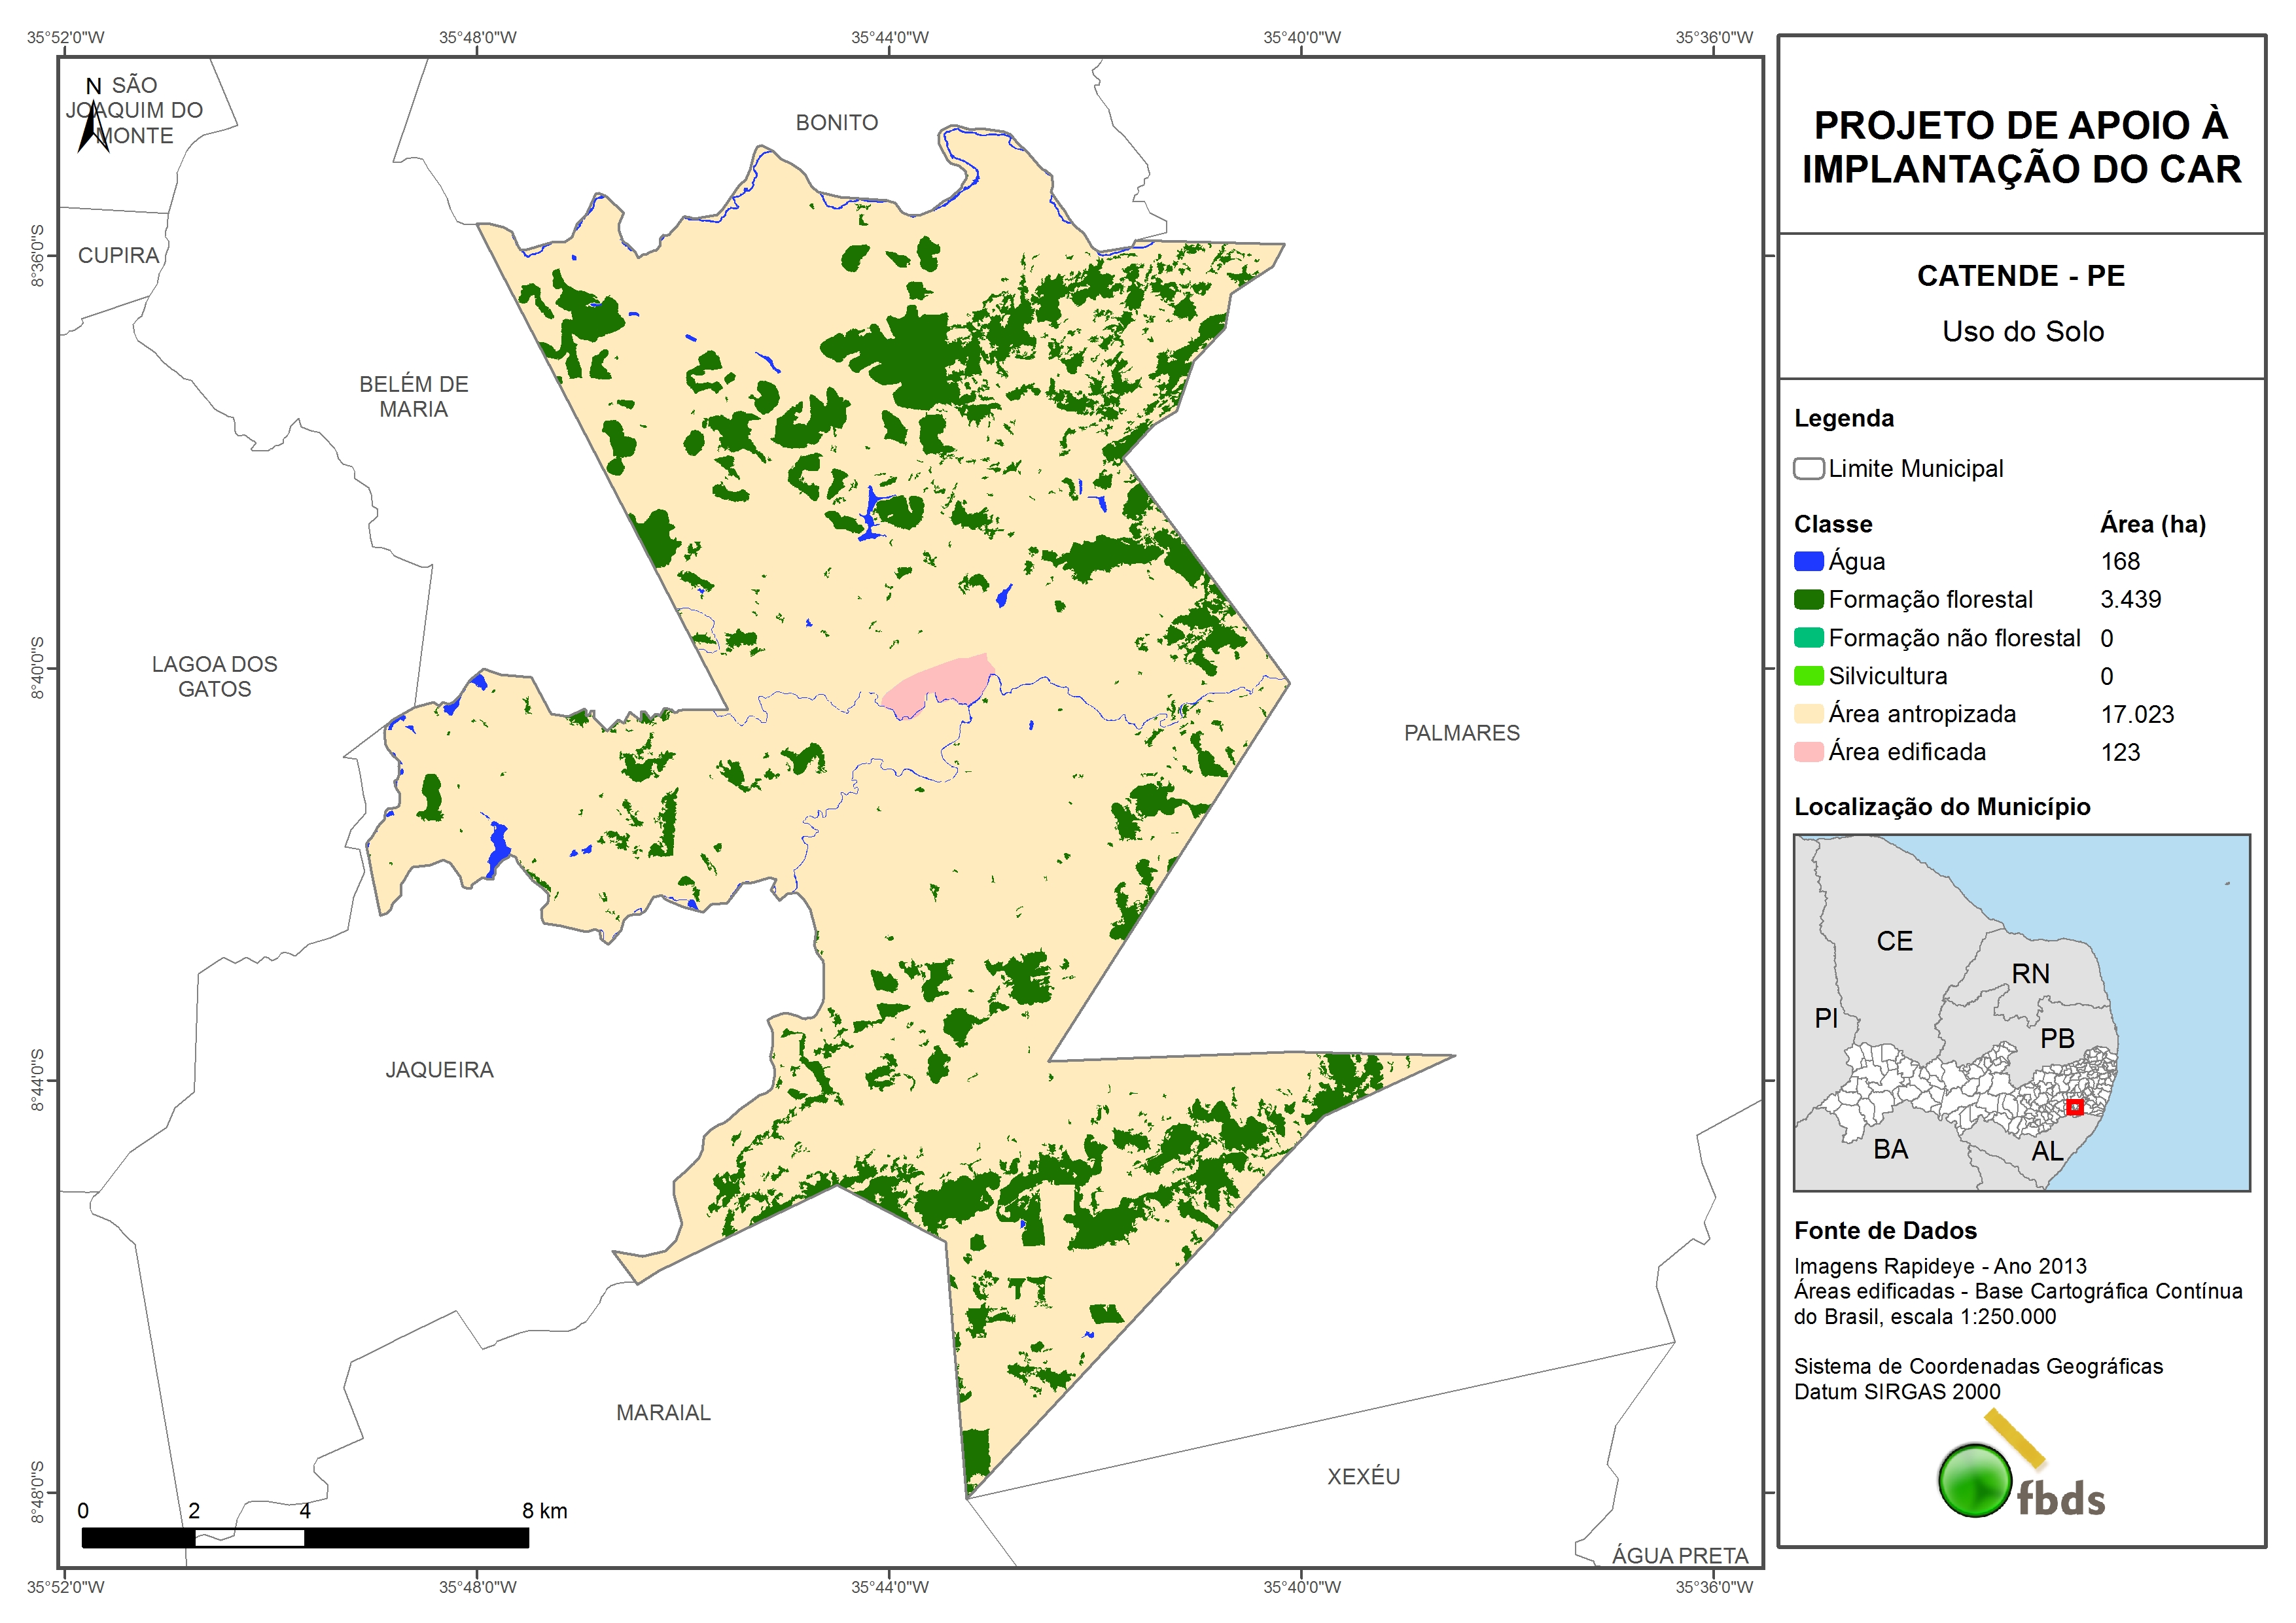Click the beige Área antropizada swatch
This screenshot has width=2296, height=1623.
[x=1808, y=714]
